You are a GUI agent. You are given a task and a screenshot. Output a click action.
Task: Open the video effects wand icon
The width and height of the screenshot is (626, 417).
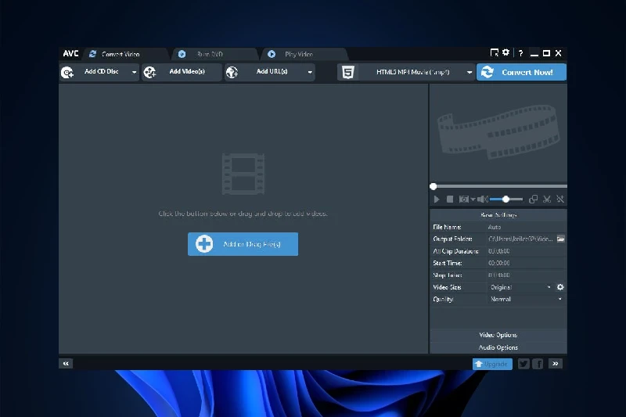(x=560, y=200)
